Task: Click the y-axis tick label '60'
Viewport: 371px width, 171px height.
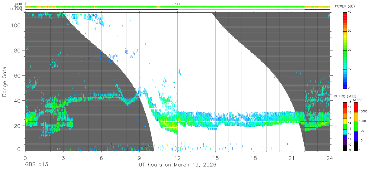Action: (18, 76)
